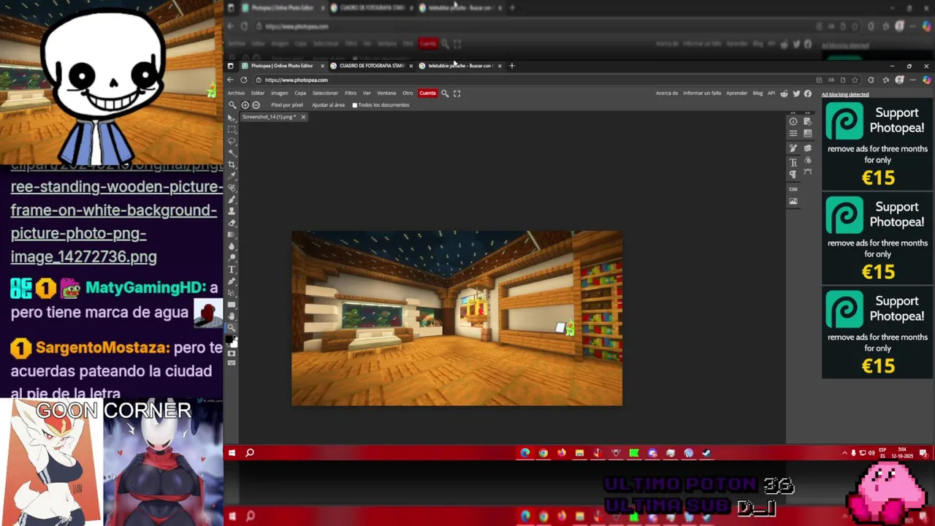The image size is (935, 526).
Task: Open the Swatches panel icon
Action: click(808, 133)
